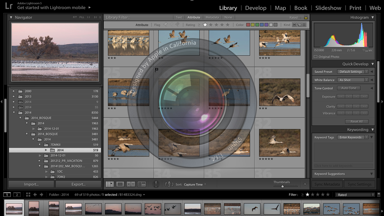Image resolution: width=384 pixels, height=216 pixels.
Task: Set three-star filter in filmstrip bar
Action: (318, 195)
